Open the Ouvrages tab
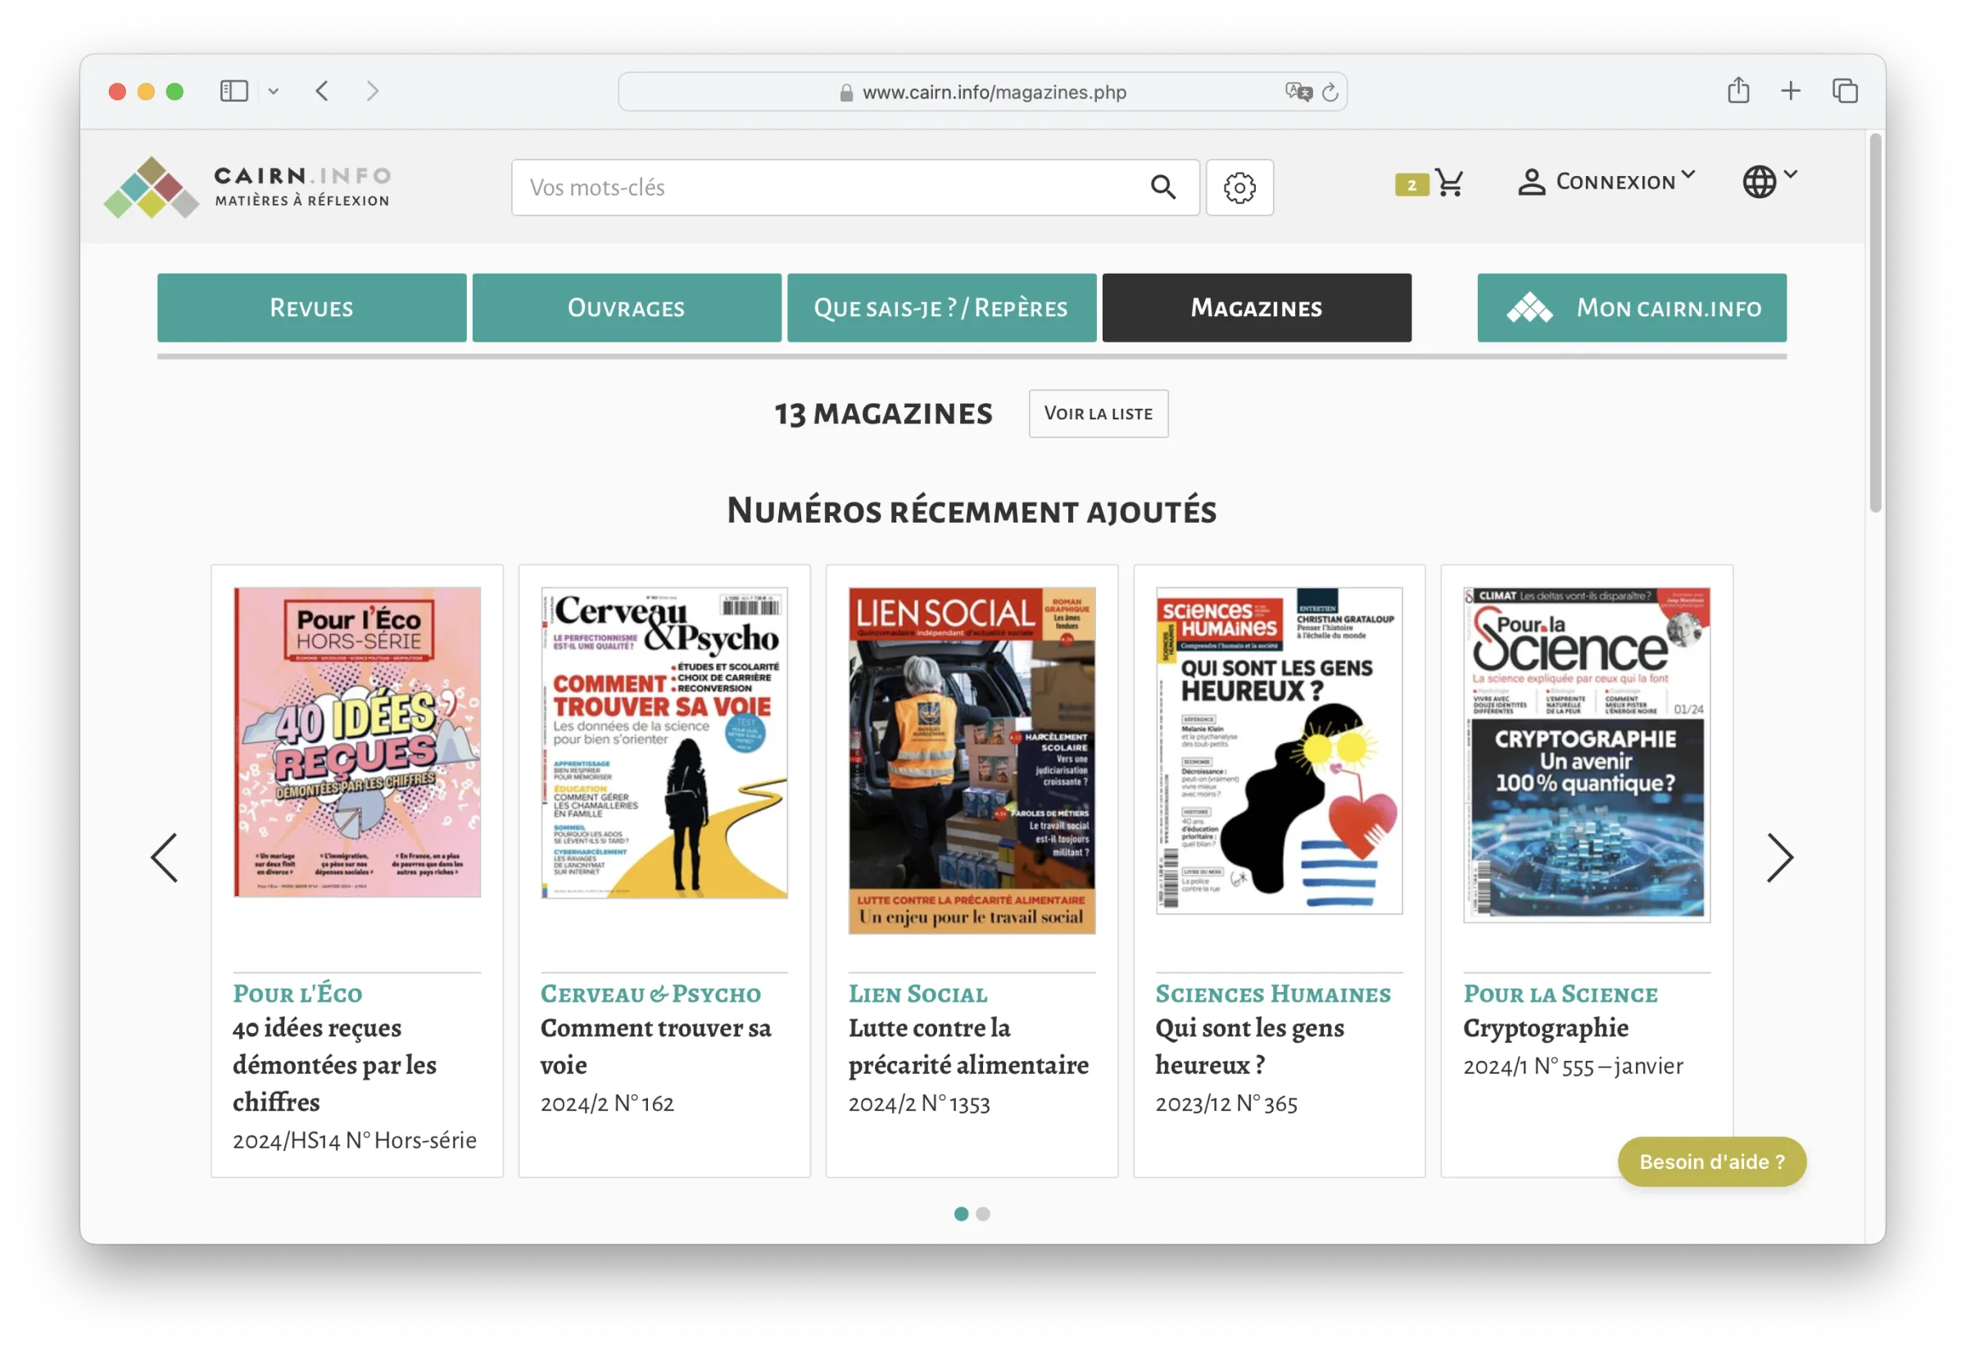The image size is (1966, 1350). 626,308
